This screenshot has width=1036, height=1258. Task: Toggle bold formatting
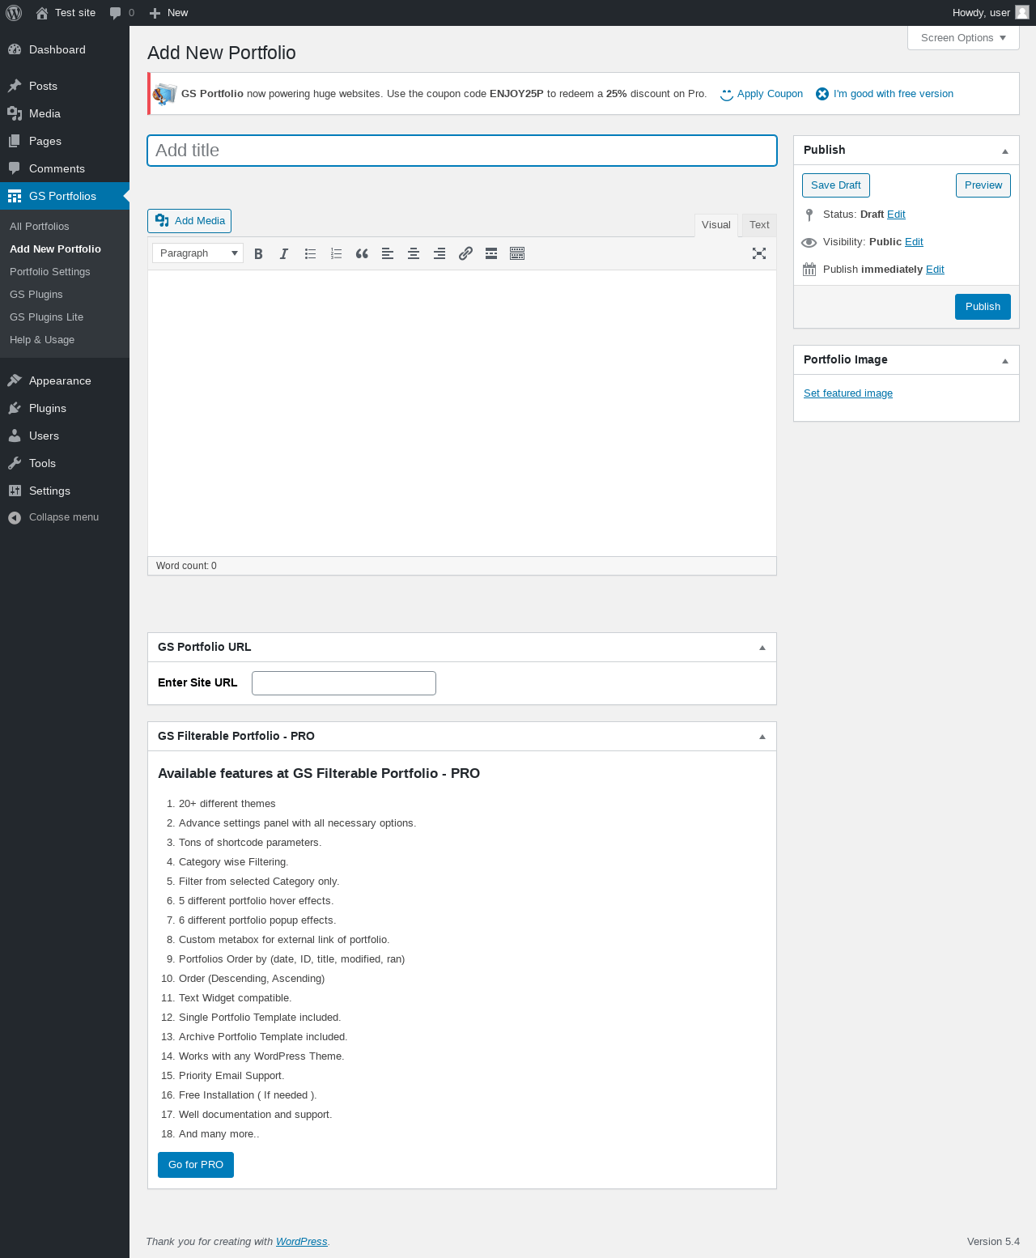(258, 253)
